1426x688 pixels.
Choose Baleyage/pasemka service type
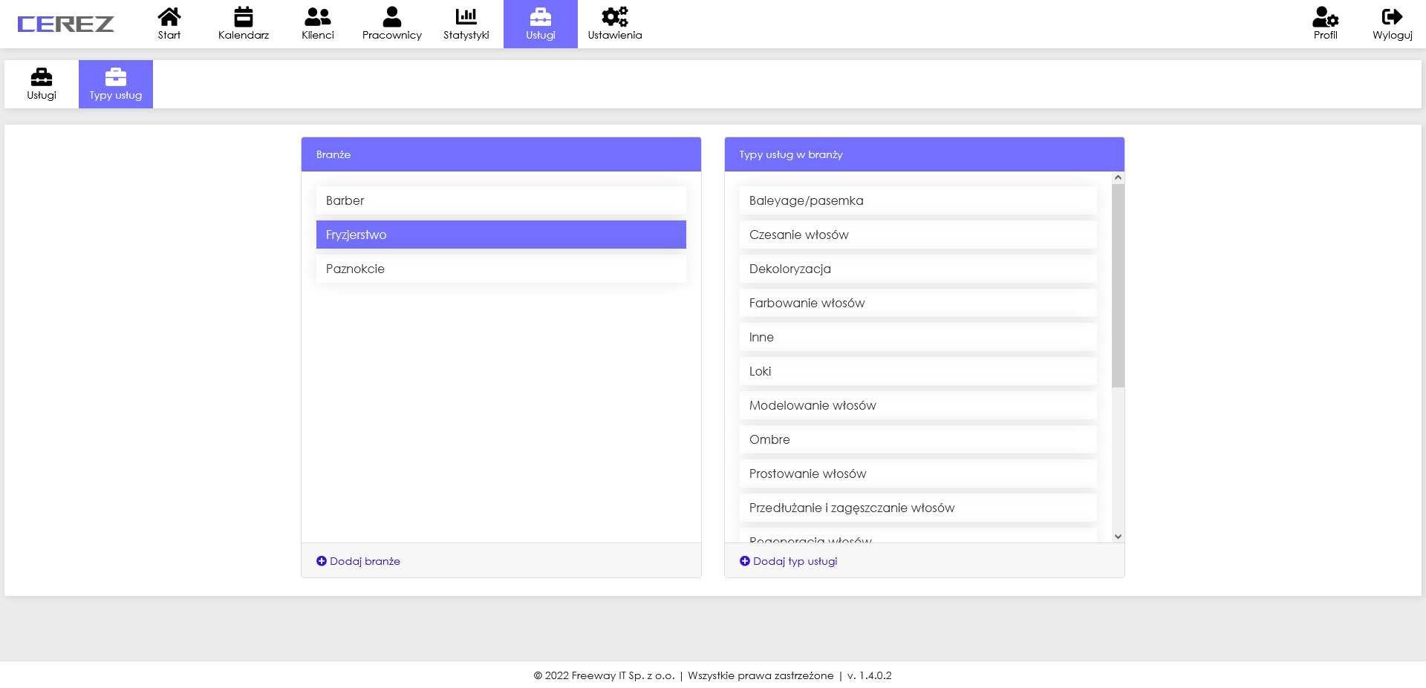(917, 200)
